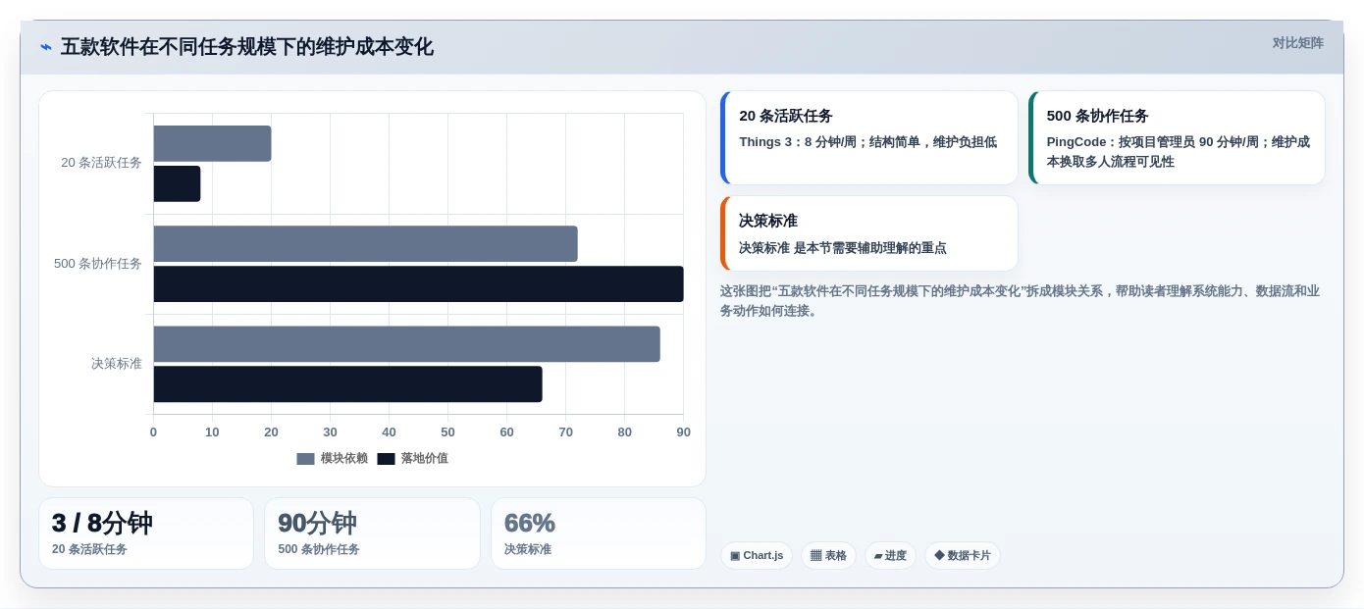This screenshot has height=609, width=1364.
Task: Click the 模块依赖 bar for 20 条活跃任务
Action: click(212, 144)
